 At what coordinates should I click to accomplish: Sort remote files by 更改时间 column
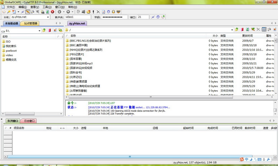(x=247, y=36)
